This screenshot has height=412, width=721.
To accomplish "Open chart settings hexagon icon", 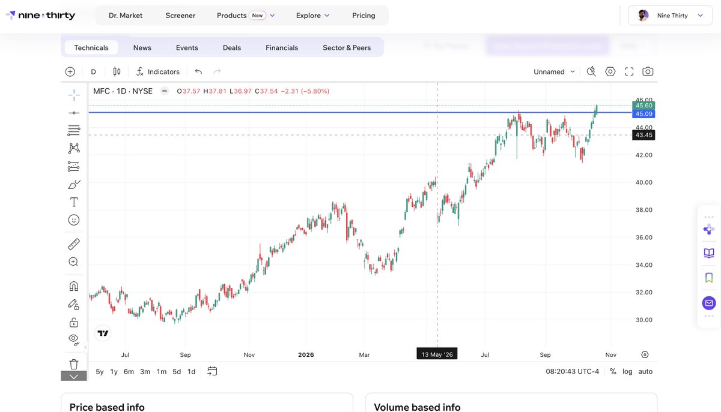I will (610, 71).
